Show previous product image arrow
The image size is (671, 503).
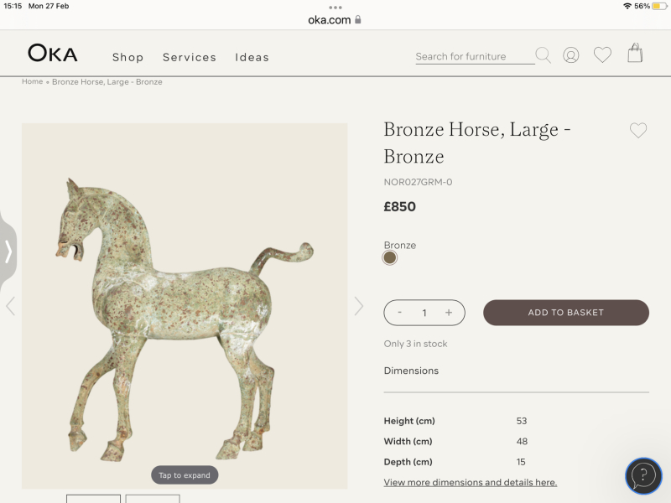tap(10, 306)
